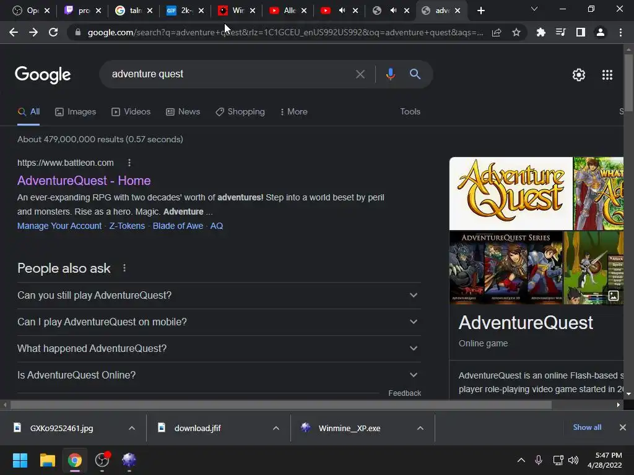Open more images via the gallery icon
The width and height of the screenshot is (634, 475).
point(614,296)
